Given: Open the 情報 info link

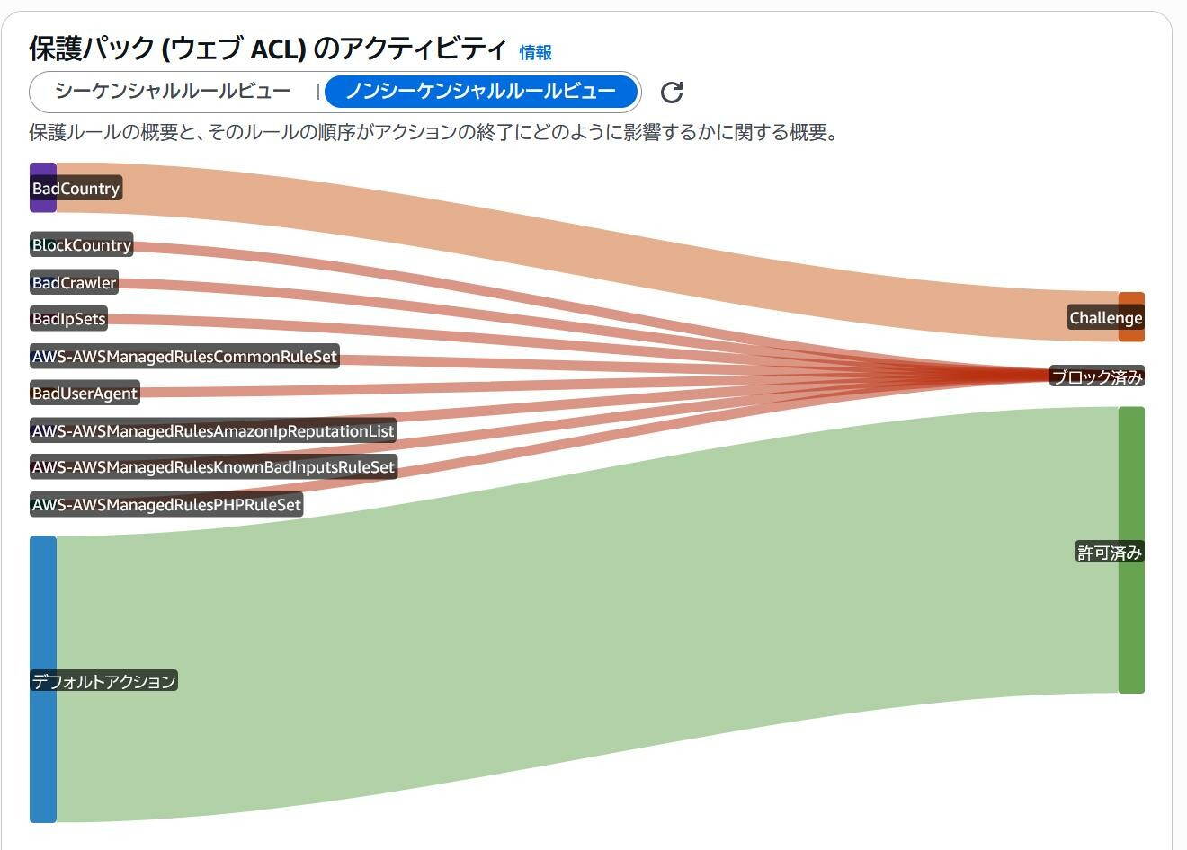Looking at the screenshot, I should (535, 53).
